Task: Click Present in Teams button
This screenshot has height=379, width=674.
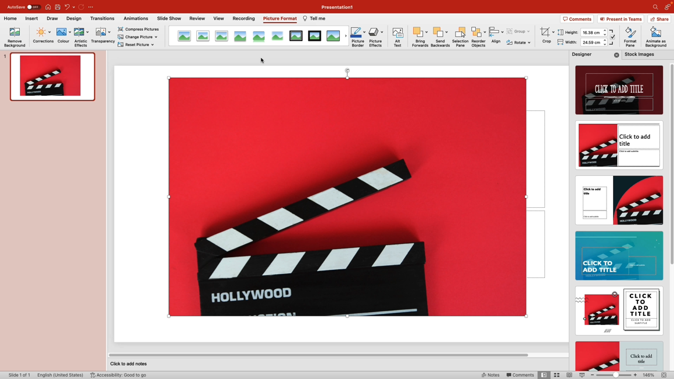Action: 621,19
